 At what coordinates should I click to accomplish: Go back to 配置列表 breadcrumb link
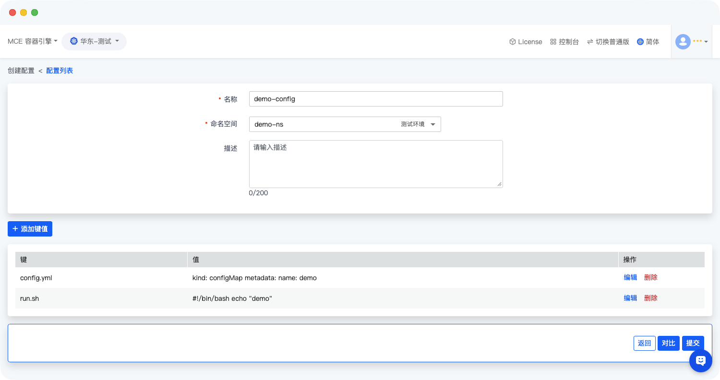(60, 71)
